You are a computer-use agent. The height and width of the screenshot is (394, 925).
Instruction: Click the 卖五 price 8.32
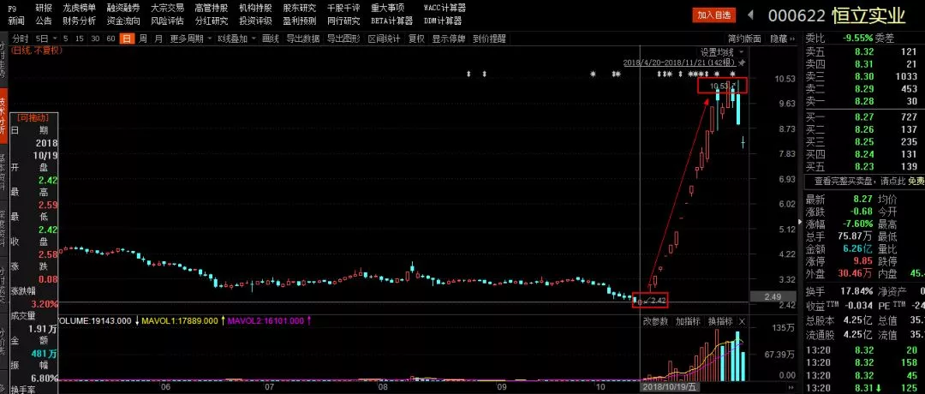click(x=863, y=52)
